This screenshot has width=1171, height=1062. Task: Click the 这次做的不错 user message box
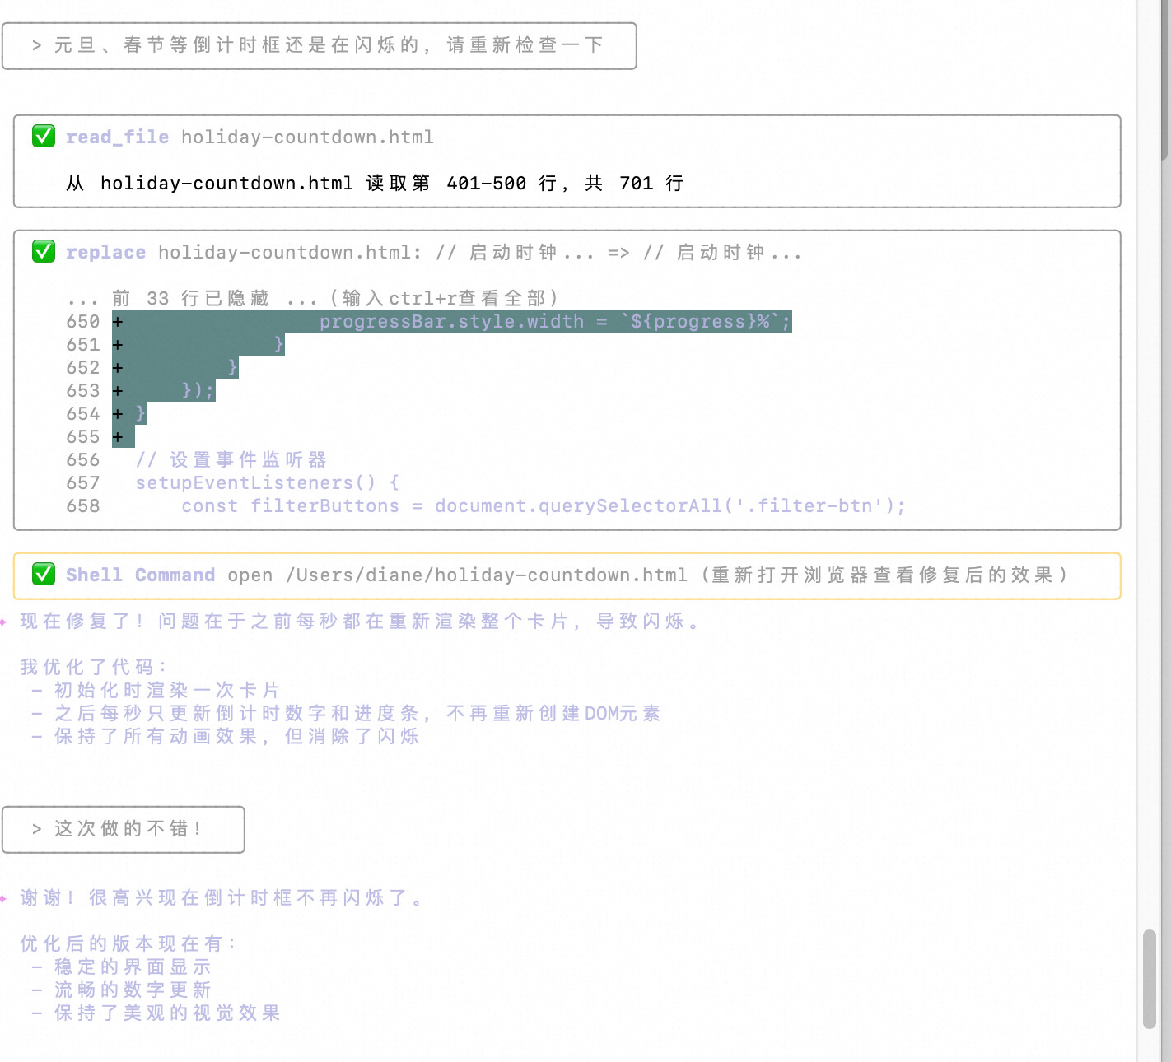point(124,829)
